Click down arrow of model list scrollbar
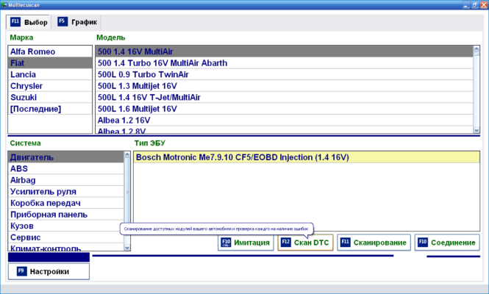Image resolution: width=489 pixels, height=294 pixels. 476,130
